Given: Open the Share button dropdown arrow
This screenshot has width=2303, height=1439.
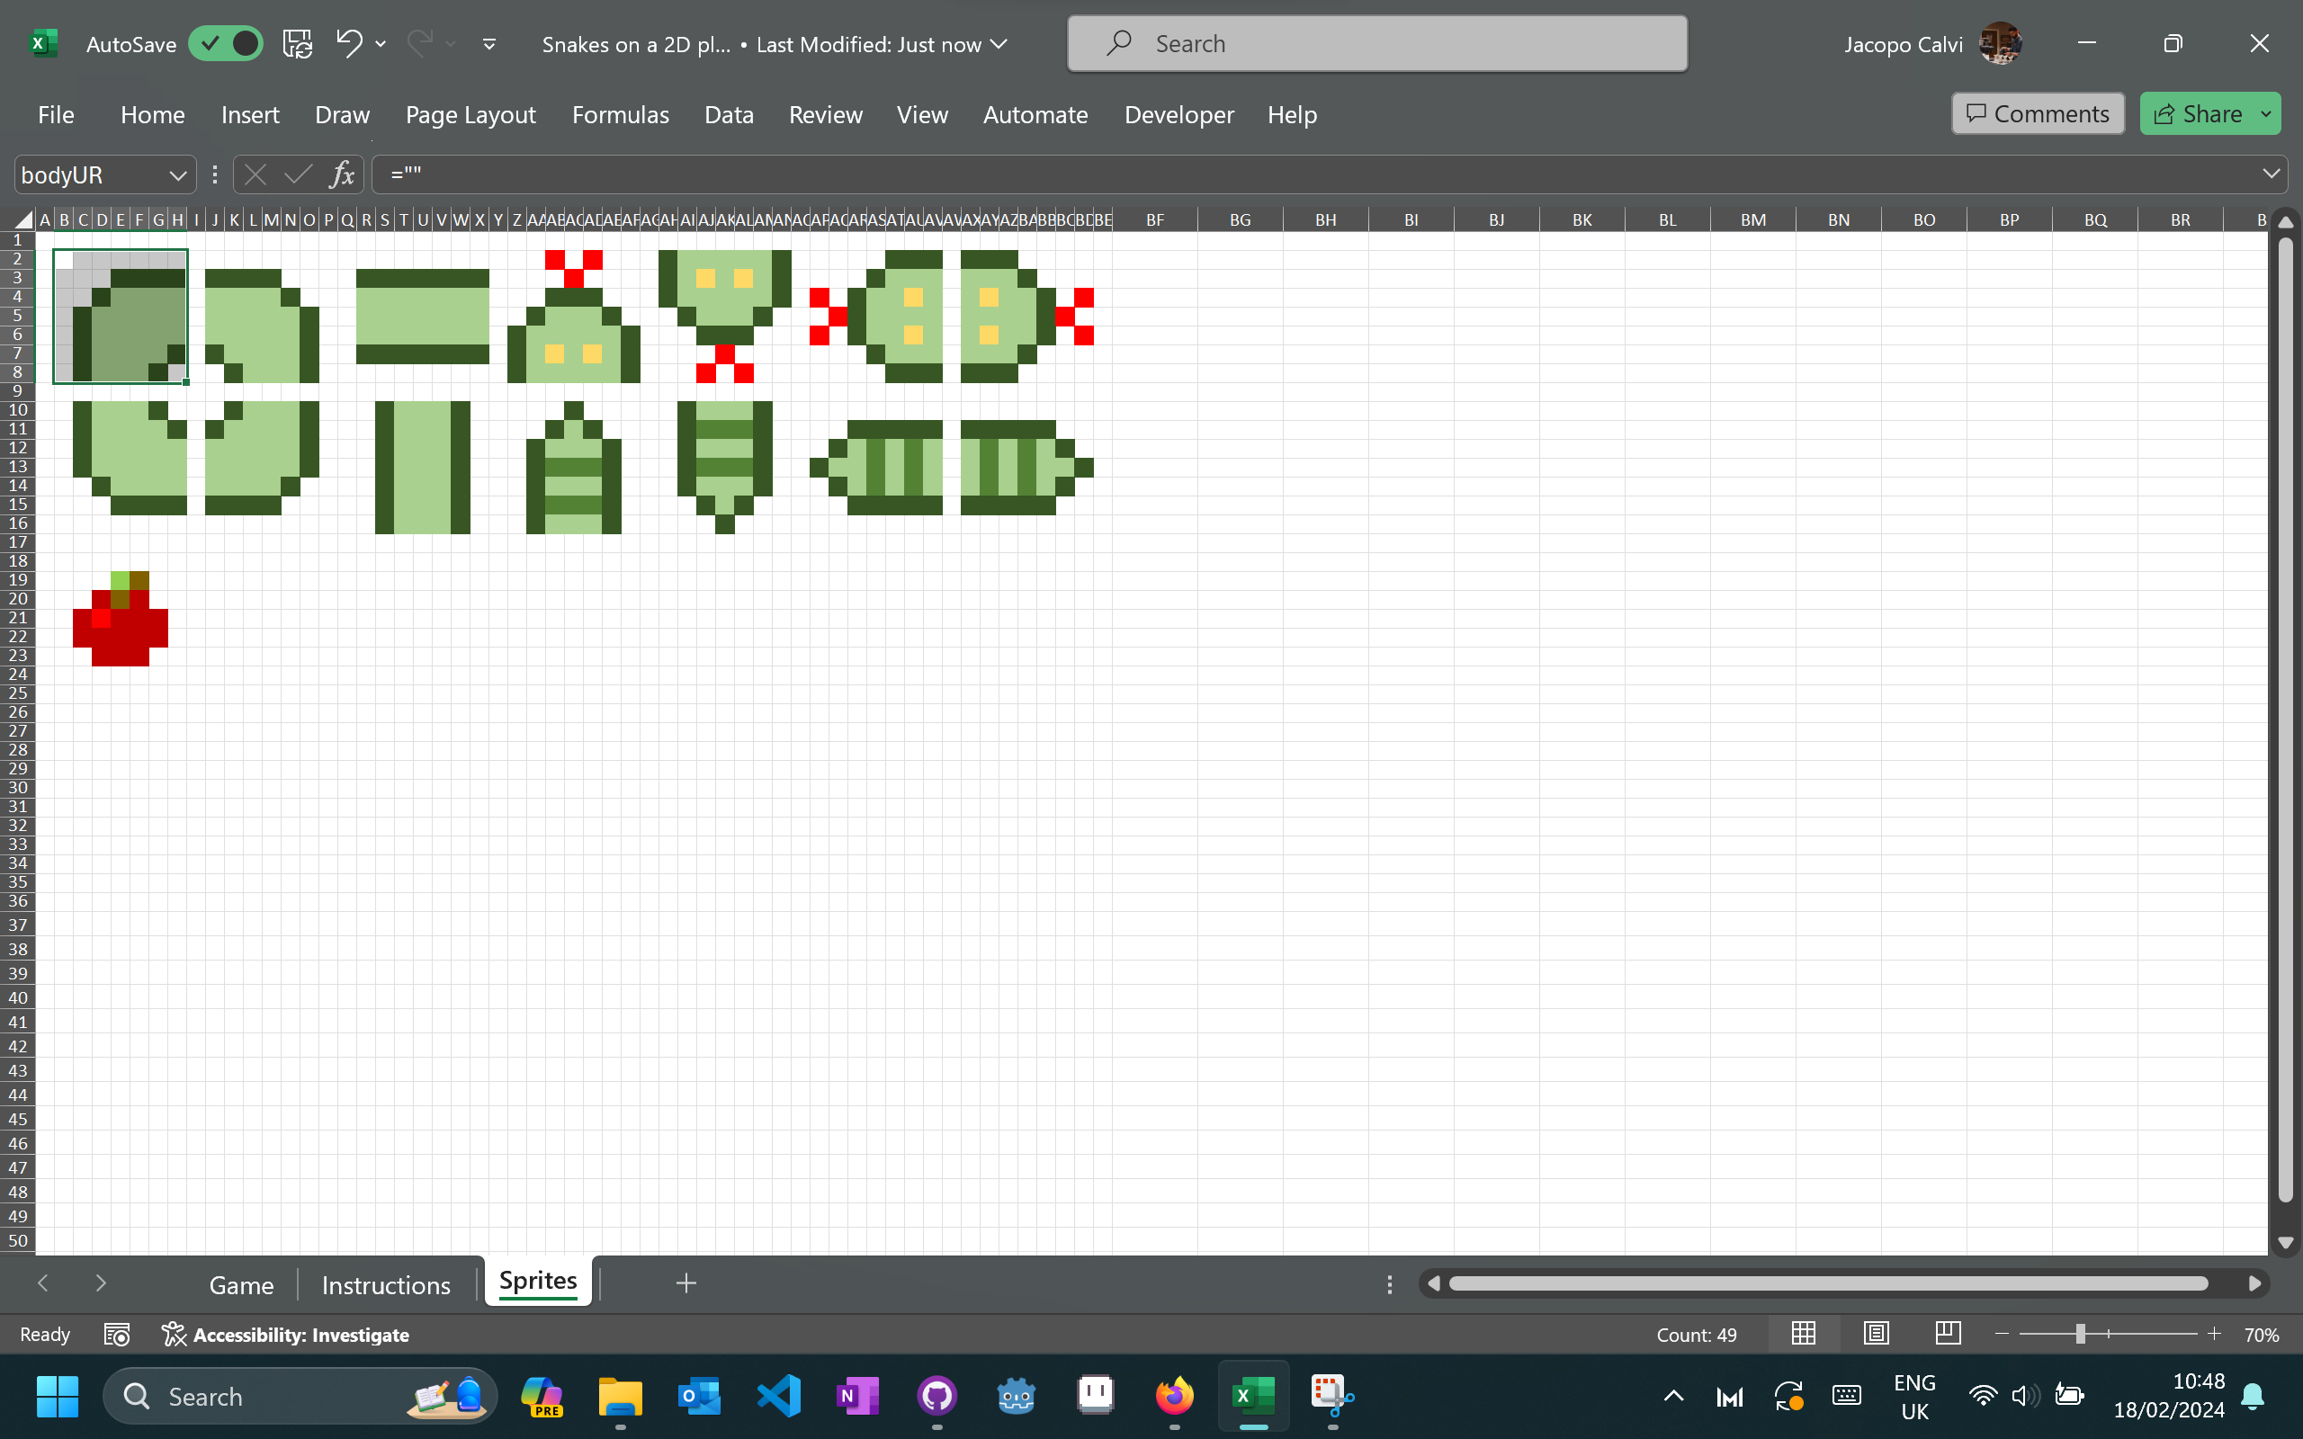Looking at the screenshot, I should [x=2267, y=114].
